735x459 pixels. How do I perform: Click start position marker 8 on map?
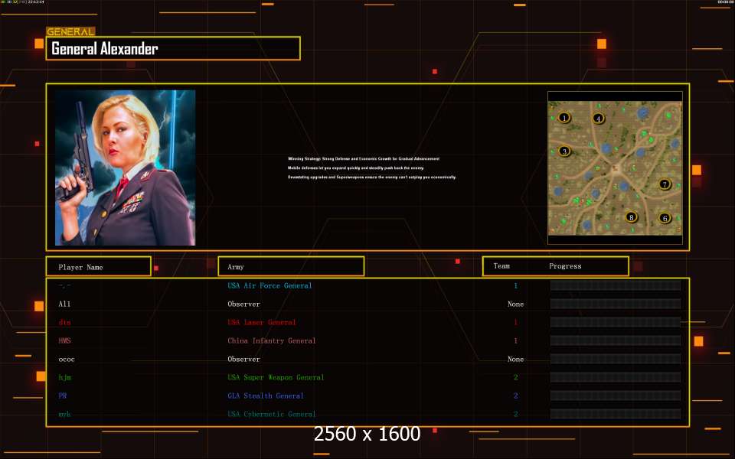click(632, 217)
